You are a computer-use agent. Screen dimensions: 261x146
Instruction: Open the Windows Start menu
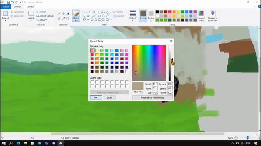[x=4, y=143]
